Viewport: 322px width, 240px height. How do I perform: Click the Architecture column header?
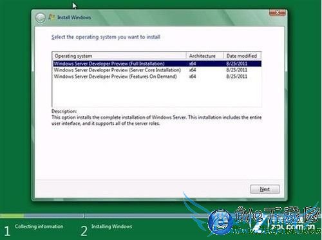tap(205, 56)
